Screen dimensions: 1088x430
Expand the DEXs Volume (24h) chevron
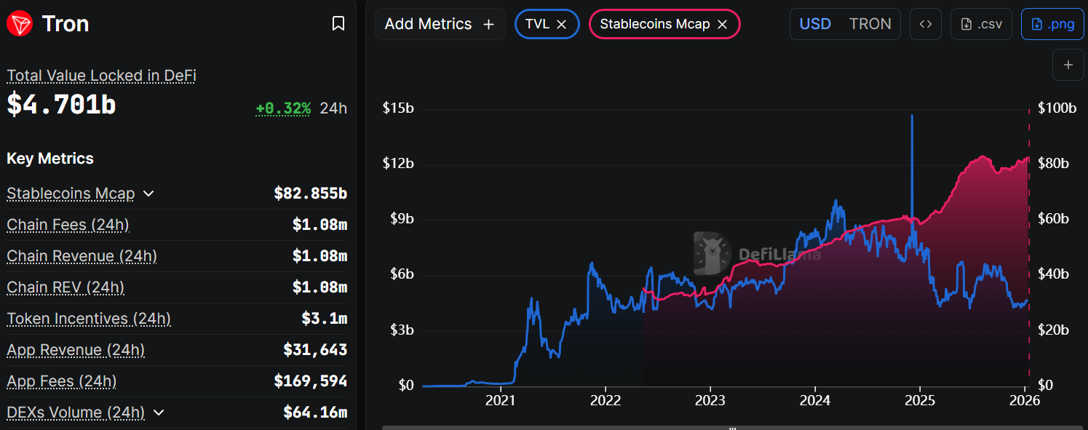click(159, 413)
